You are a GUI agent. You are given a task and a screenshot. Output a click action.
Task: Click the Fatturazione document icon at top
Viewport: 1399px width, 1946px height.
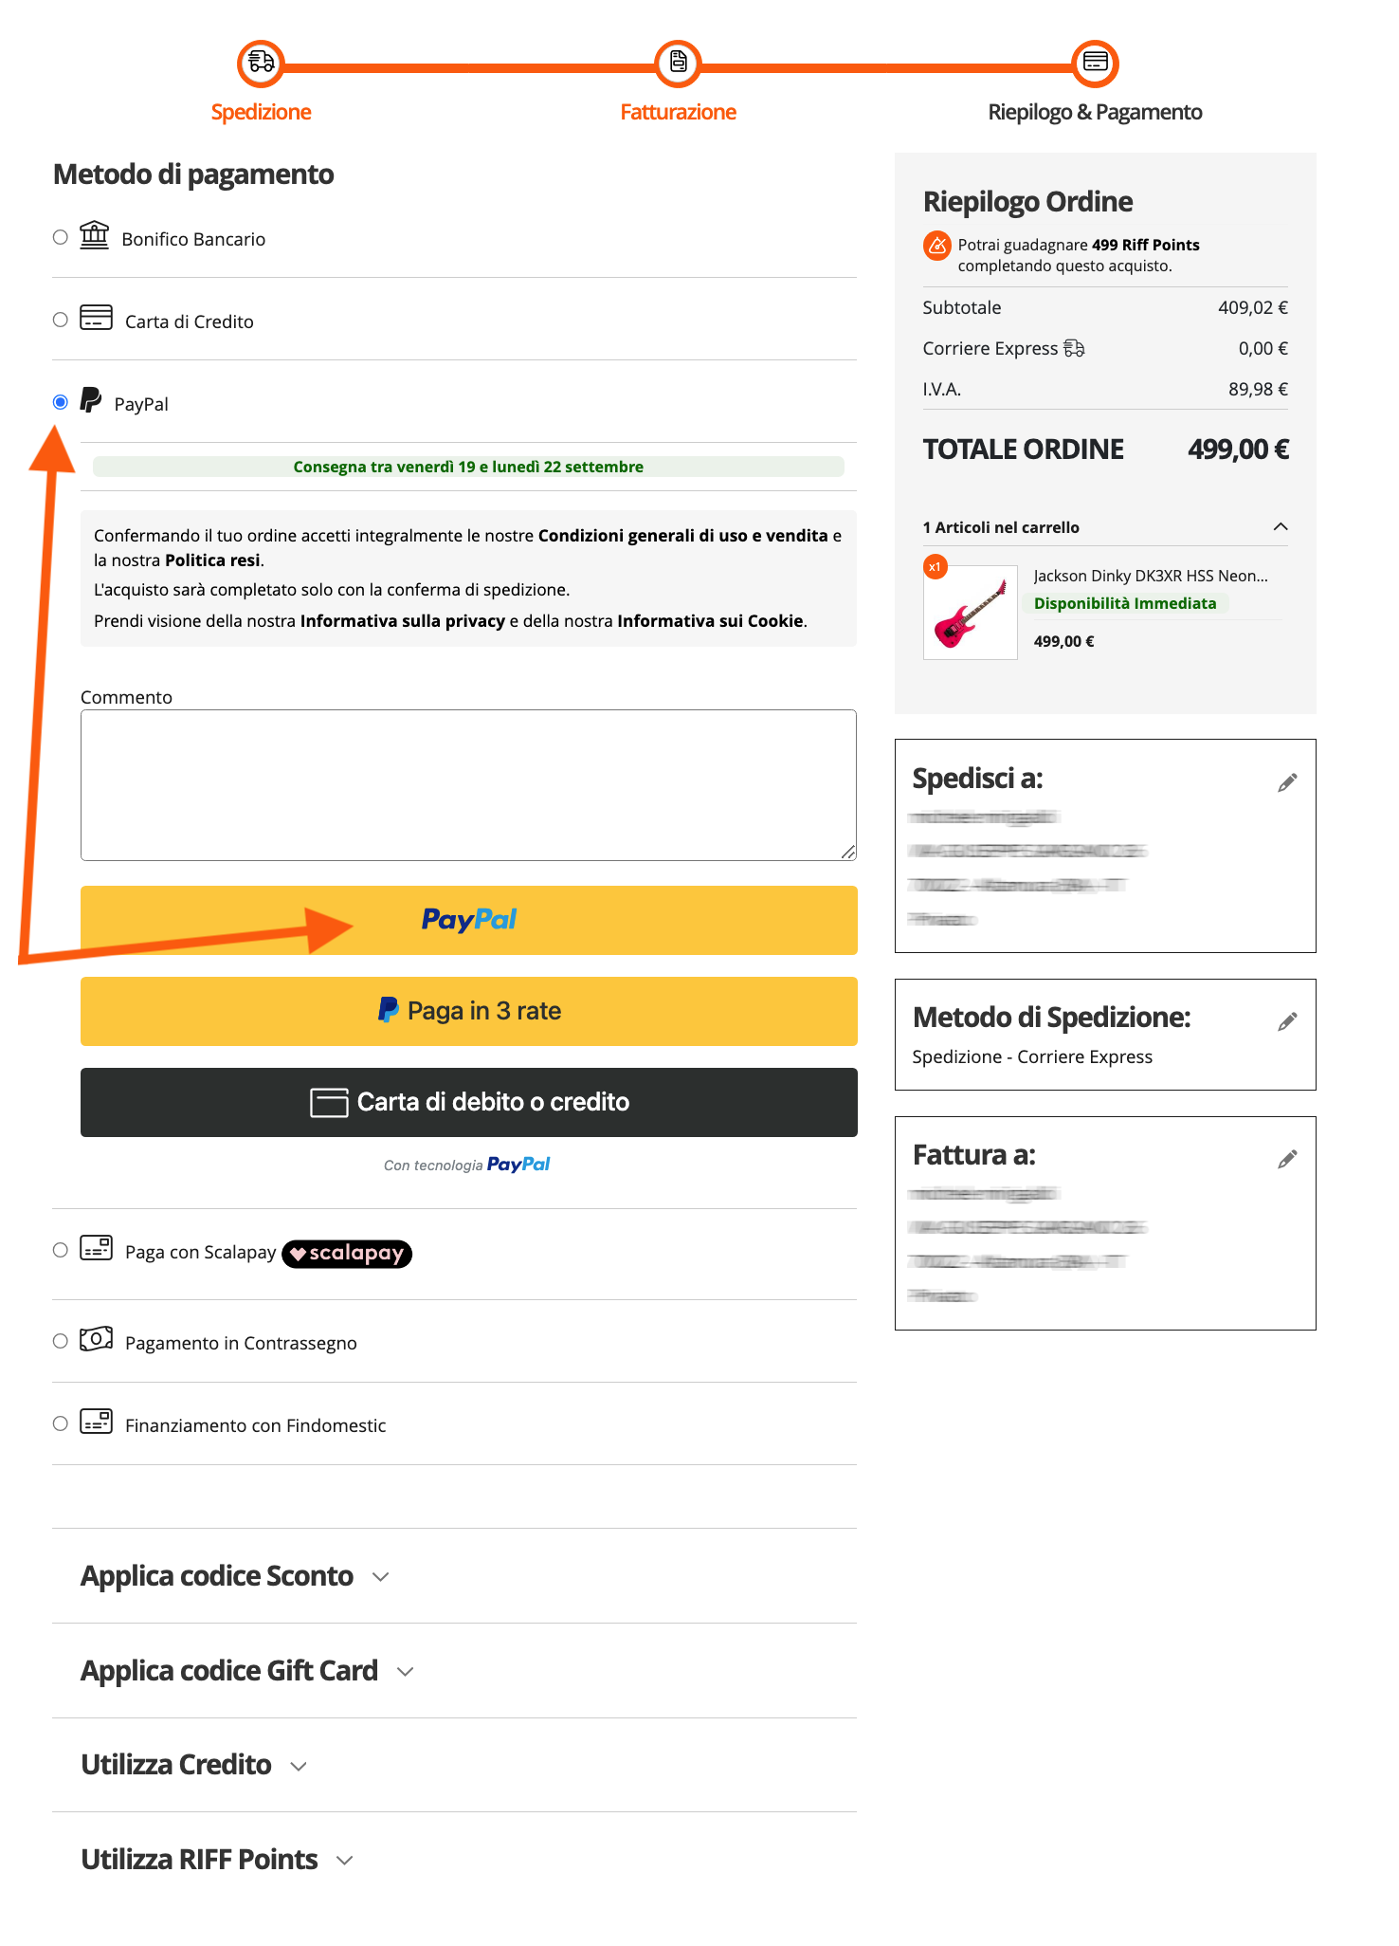(x=679, y=63)
